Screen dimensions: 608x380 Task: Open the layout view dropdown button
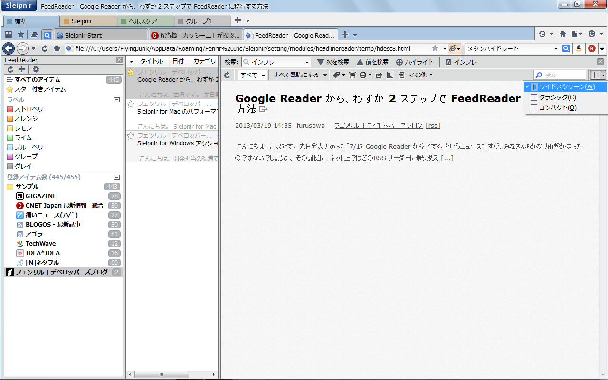click(598, 75)
